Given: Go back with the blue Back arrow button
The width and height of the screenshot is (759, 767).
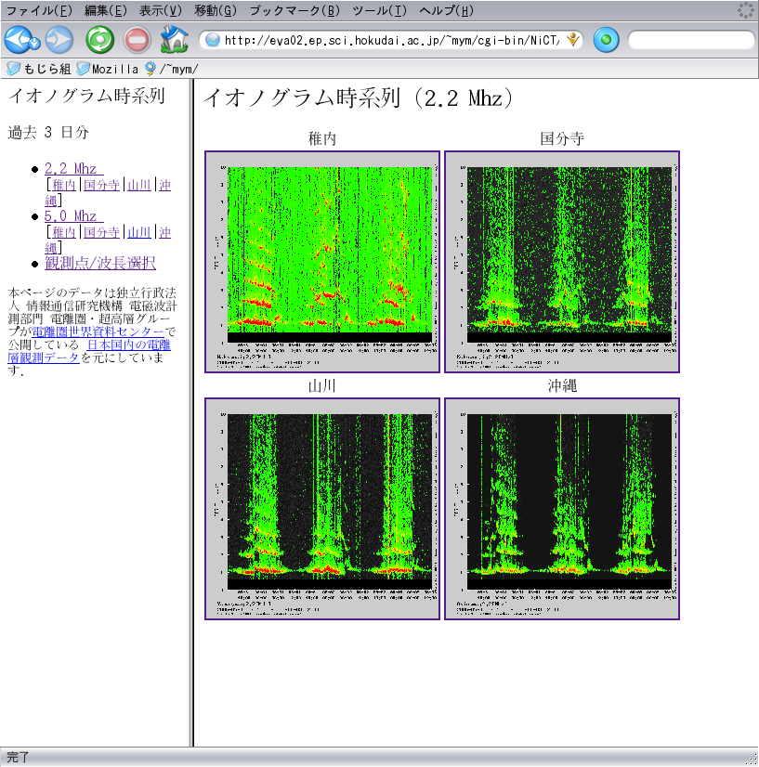Looking at the screenshot, I should [16, 39].
